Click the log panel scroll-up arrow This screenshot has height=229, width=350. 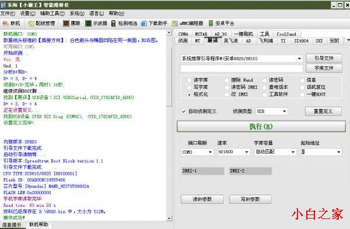point(169,33)
